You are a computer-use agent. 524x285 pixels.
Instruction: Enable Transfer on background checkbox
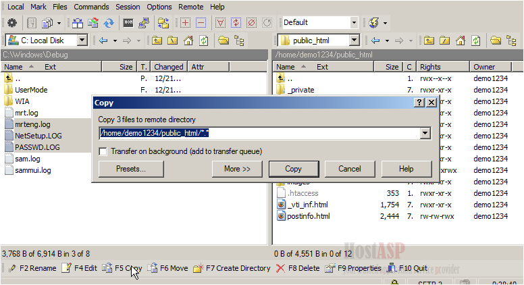coord(104,151)
